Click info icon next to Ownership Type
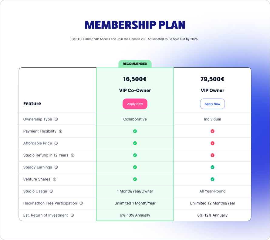 (56, 119)
